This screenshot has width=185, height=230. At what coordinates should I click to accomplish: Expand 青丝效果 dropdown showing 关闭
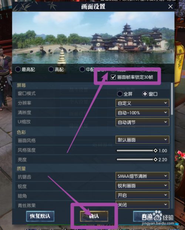142,204
